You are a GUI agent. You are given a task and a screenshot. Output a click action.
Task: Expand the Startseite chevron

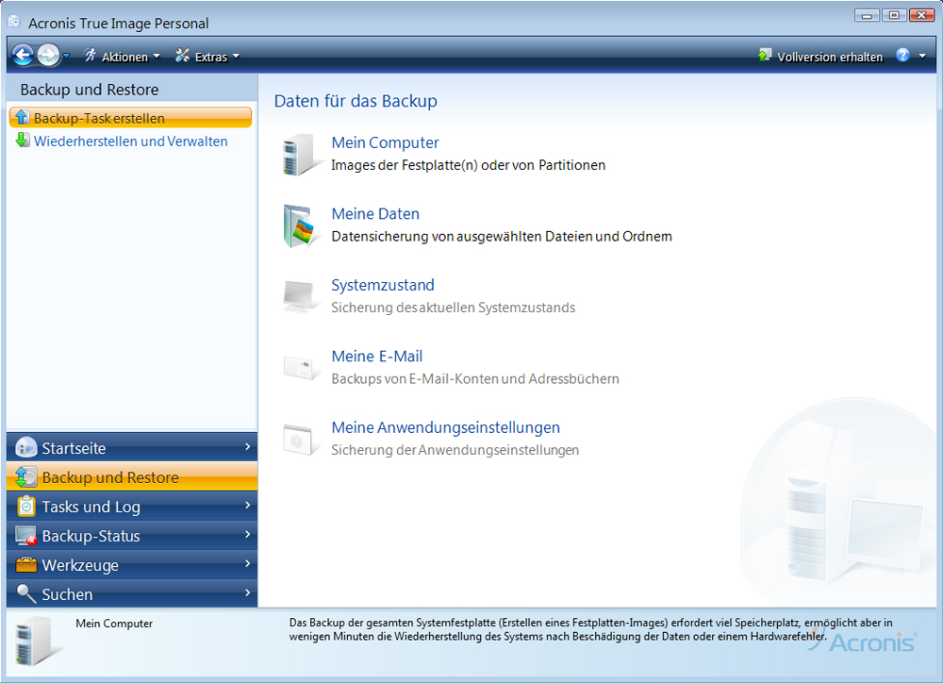tap(247, 446)
